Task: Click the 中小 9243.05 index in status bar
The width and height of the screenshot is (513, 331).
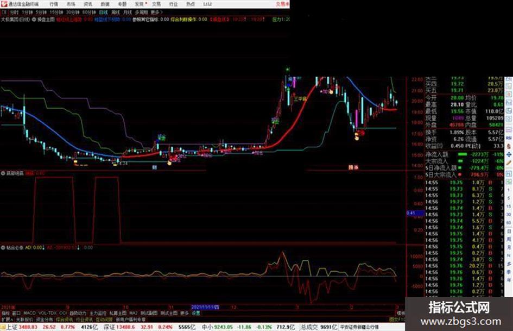Action: (x=218, y=327)
